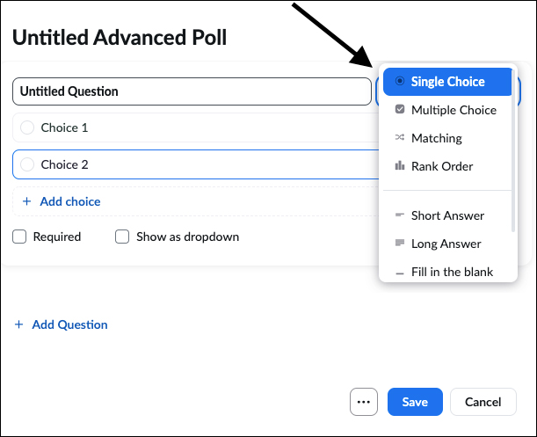The image size is (537, 437).
Task: Select Long Answer from the menu
Action: pyautogui.click(x=446, y=244)
